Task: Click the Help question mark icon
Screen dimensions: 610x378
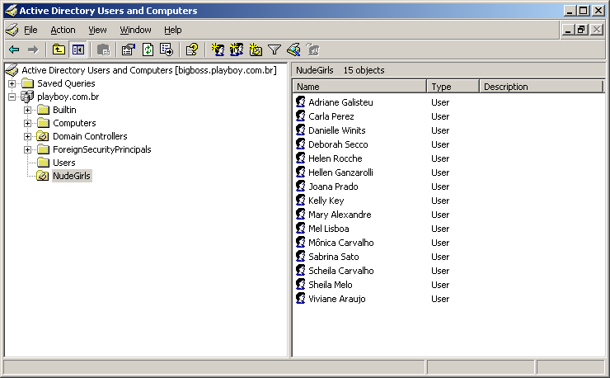Action: tap(192, 50)
